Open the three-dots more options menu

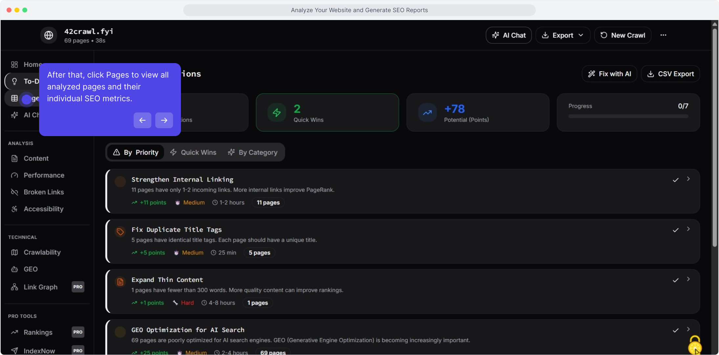click(663, 35)
